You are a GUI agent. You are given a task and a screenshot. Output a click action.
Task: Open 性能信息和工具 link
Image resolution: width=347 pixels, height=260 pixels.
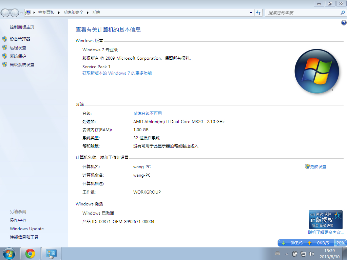click(24, 237)
